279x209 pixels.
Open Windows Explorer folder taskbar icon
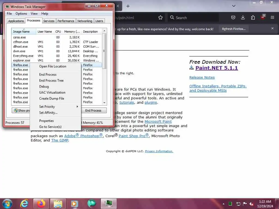[x=58, y=204]
